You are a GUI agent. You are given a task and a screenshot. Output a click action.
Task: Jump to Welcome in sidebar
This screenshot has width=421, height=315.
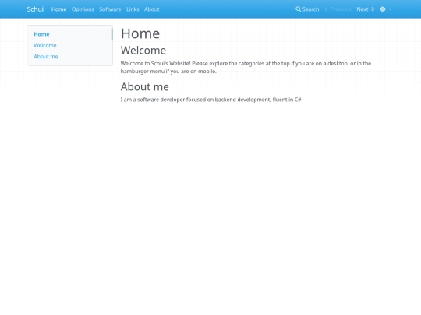pyautogui.click(x=45, y=45)
